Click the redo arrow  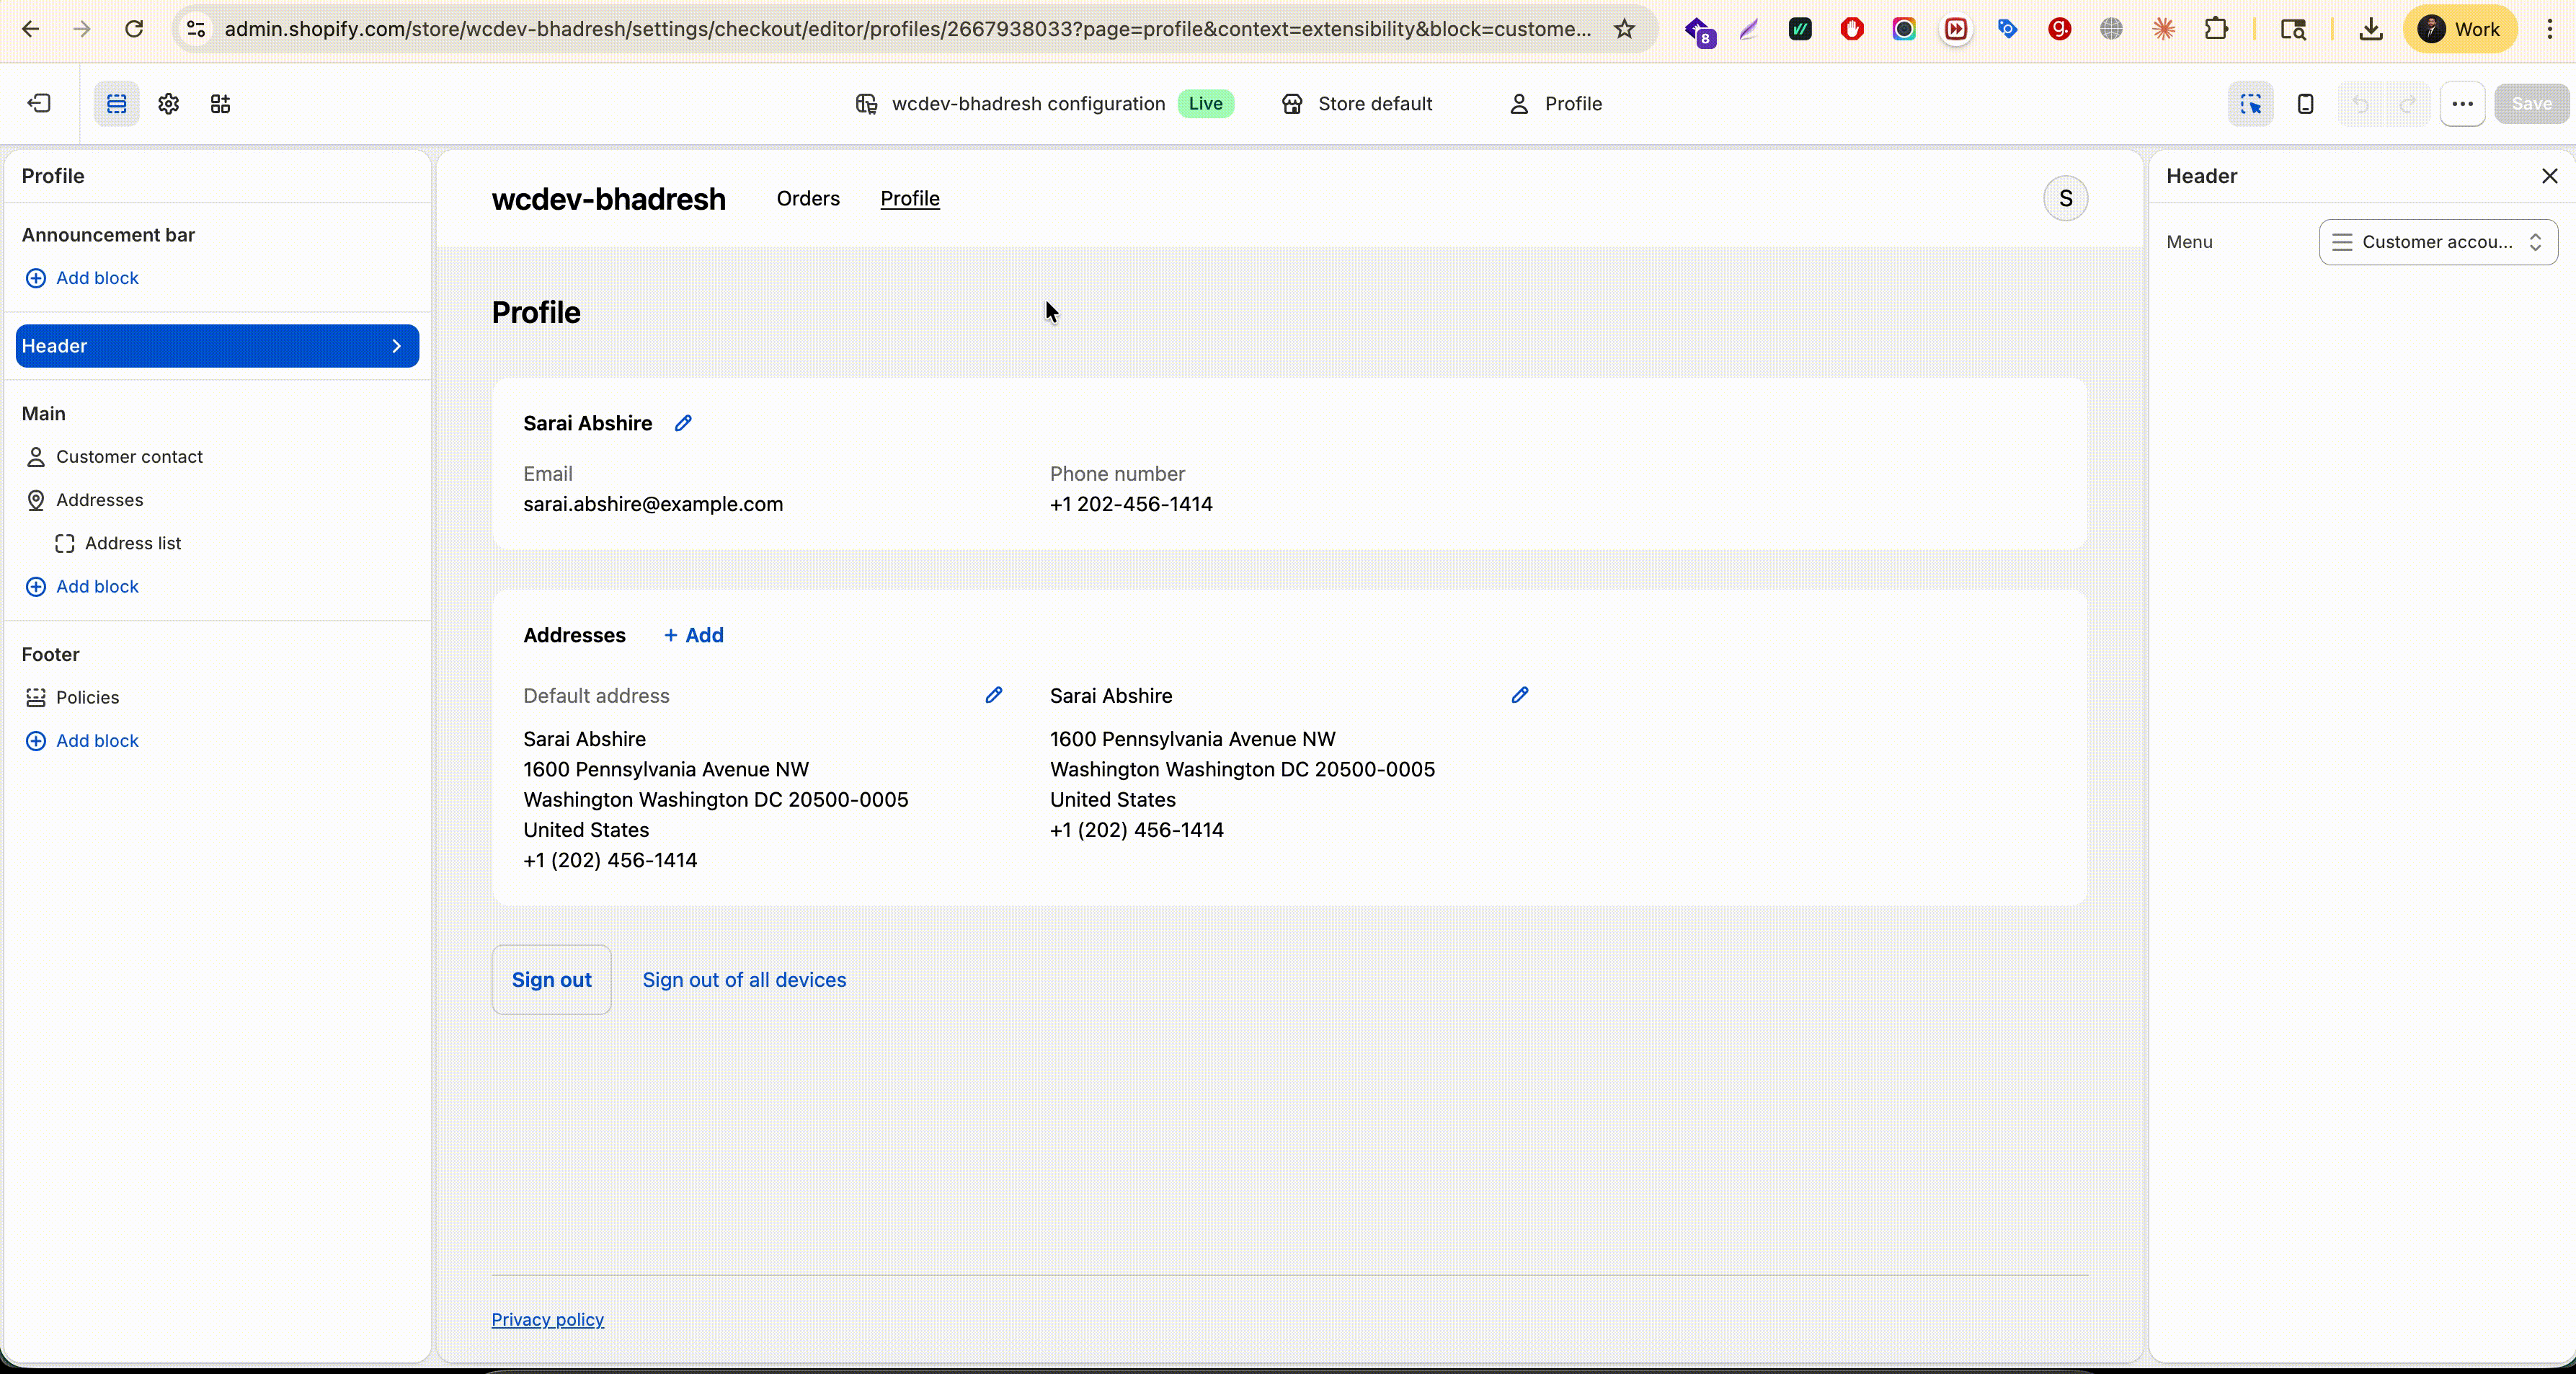2408,104
